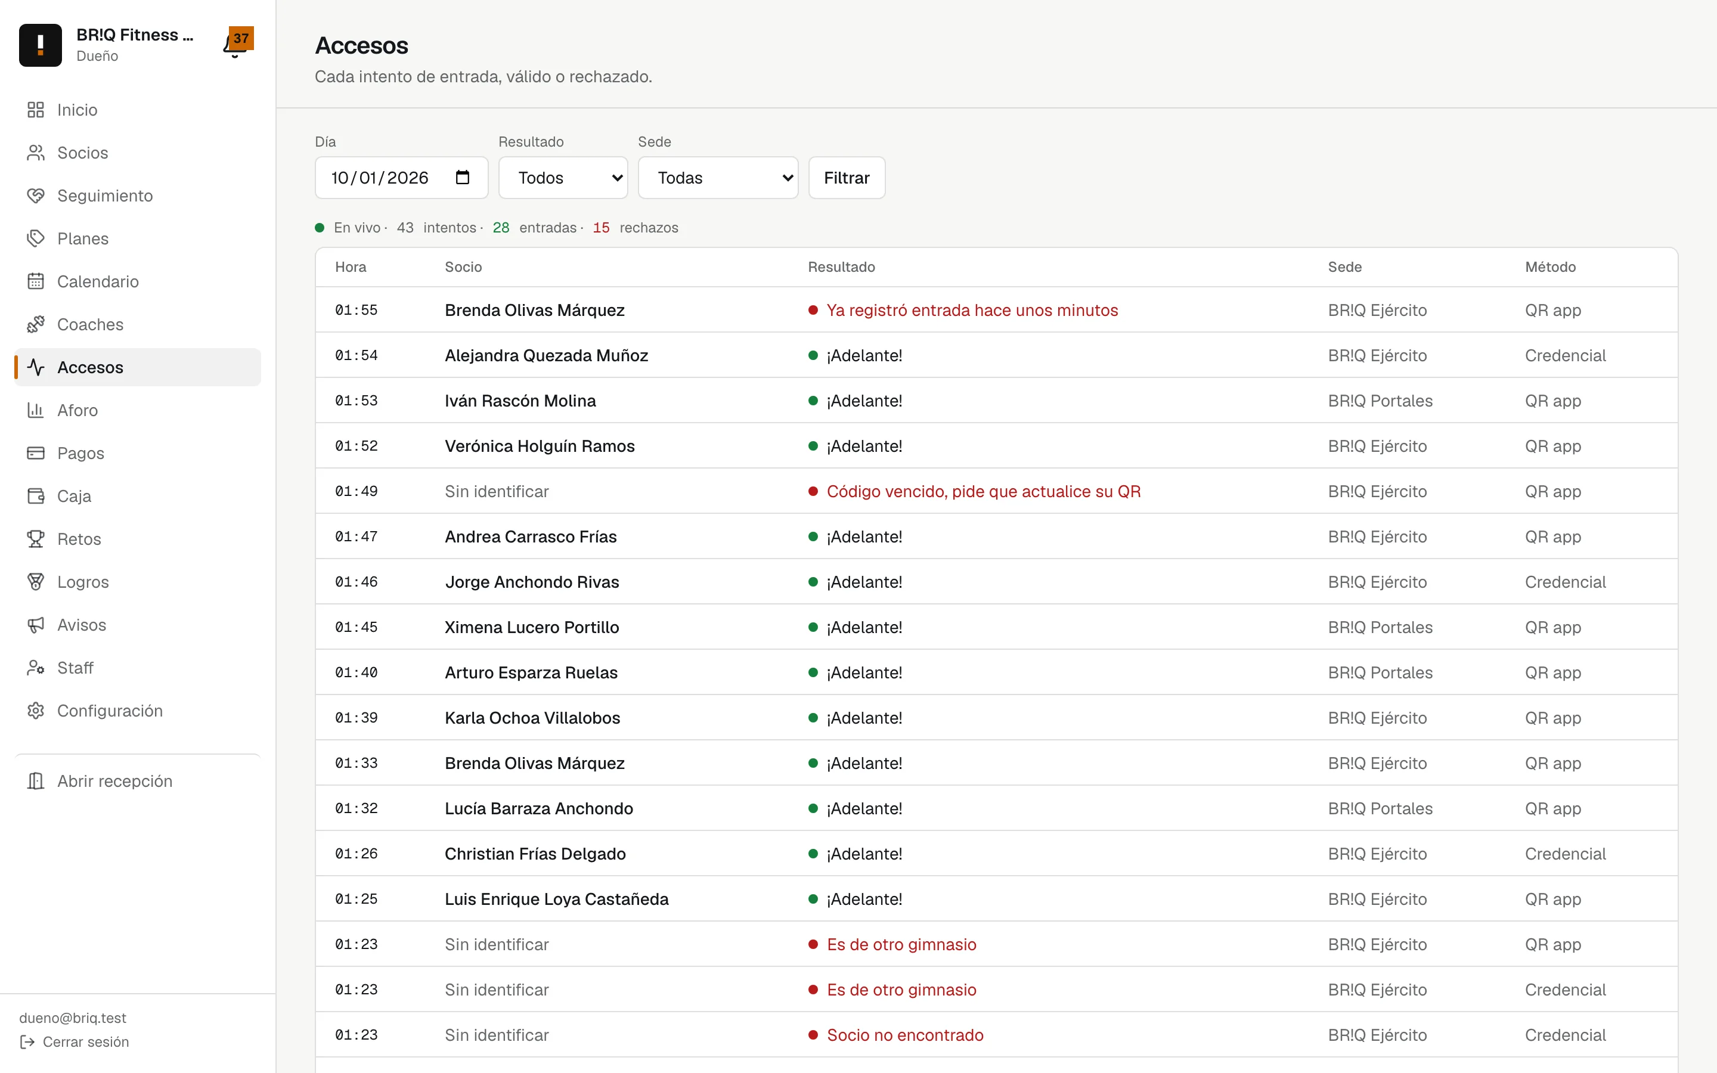Click the dueno@briq.test email text
The height and width of the screenshot is (1073, 1717).
(x=72, y=1018)
